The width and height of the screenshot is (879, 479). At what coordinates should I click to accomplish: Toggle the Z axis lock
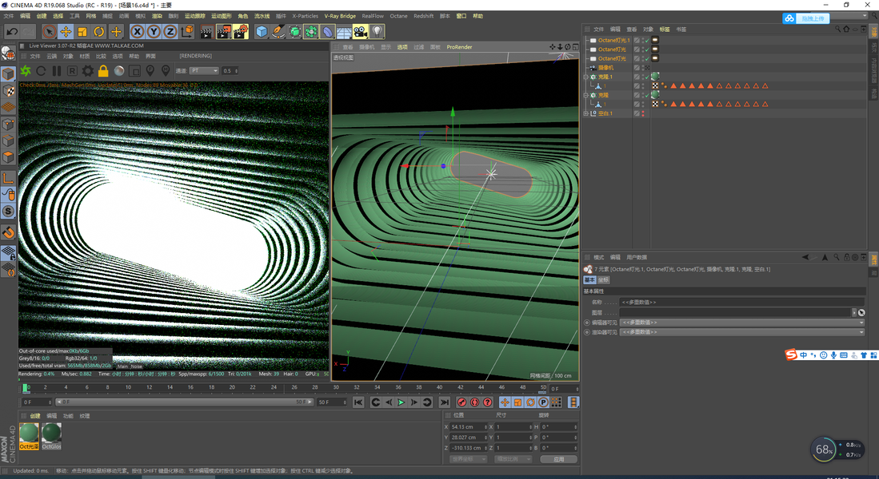click(x=170, y=32)
